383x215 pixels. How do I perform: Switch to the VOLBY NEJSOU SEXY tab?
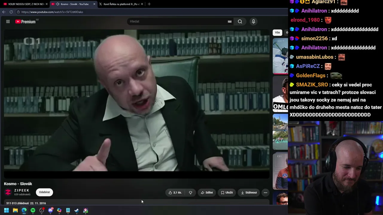(25, 4)
